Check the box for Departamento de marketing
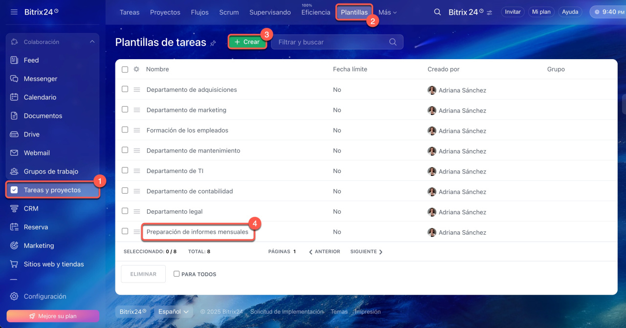The width and height of the screenshot is (626, 328). coord(125,109)
